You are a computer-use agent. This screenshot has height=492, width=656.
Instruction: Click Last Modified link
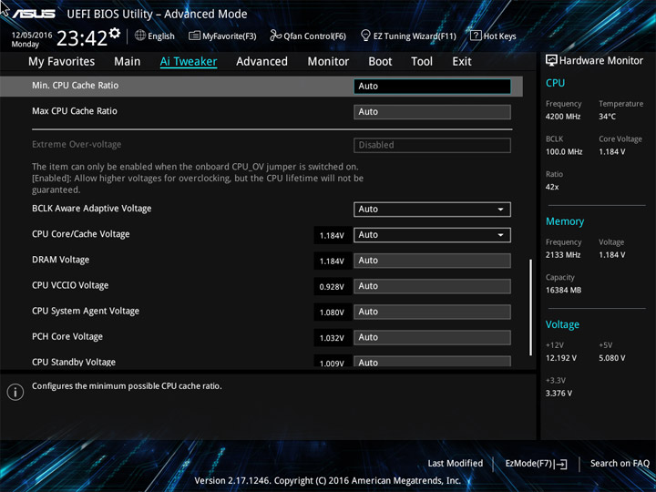tap(456, 464)
